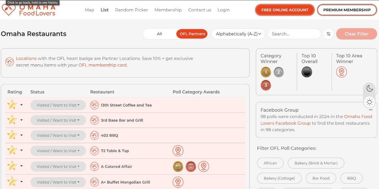Expand rating dropdown arrow for 3rd Base Bar

[21, 120]
